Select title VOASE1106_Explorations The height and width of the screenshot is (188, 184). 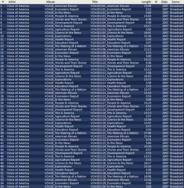pyautogui.click(x=107, y=36)
